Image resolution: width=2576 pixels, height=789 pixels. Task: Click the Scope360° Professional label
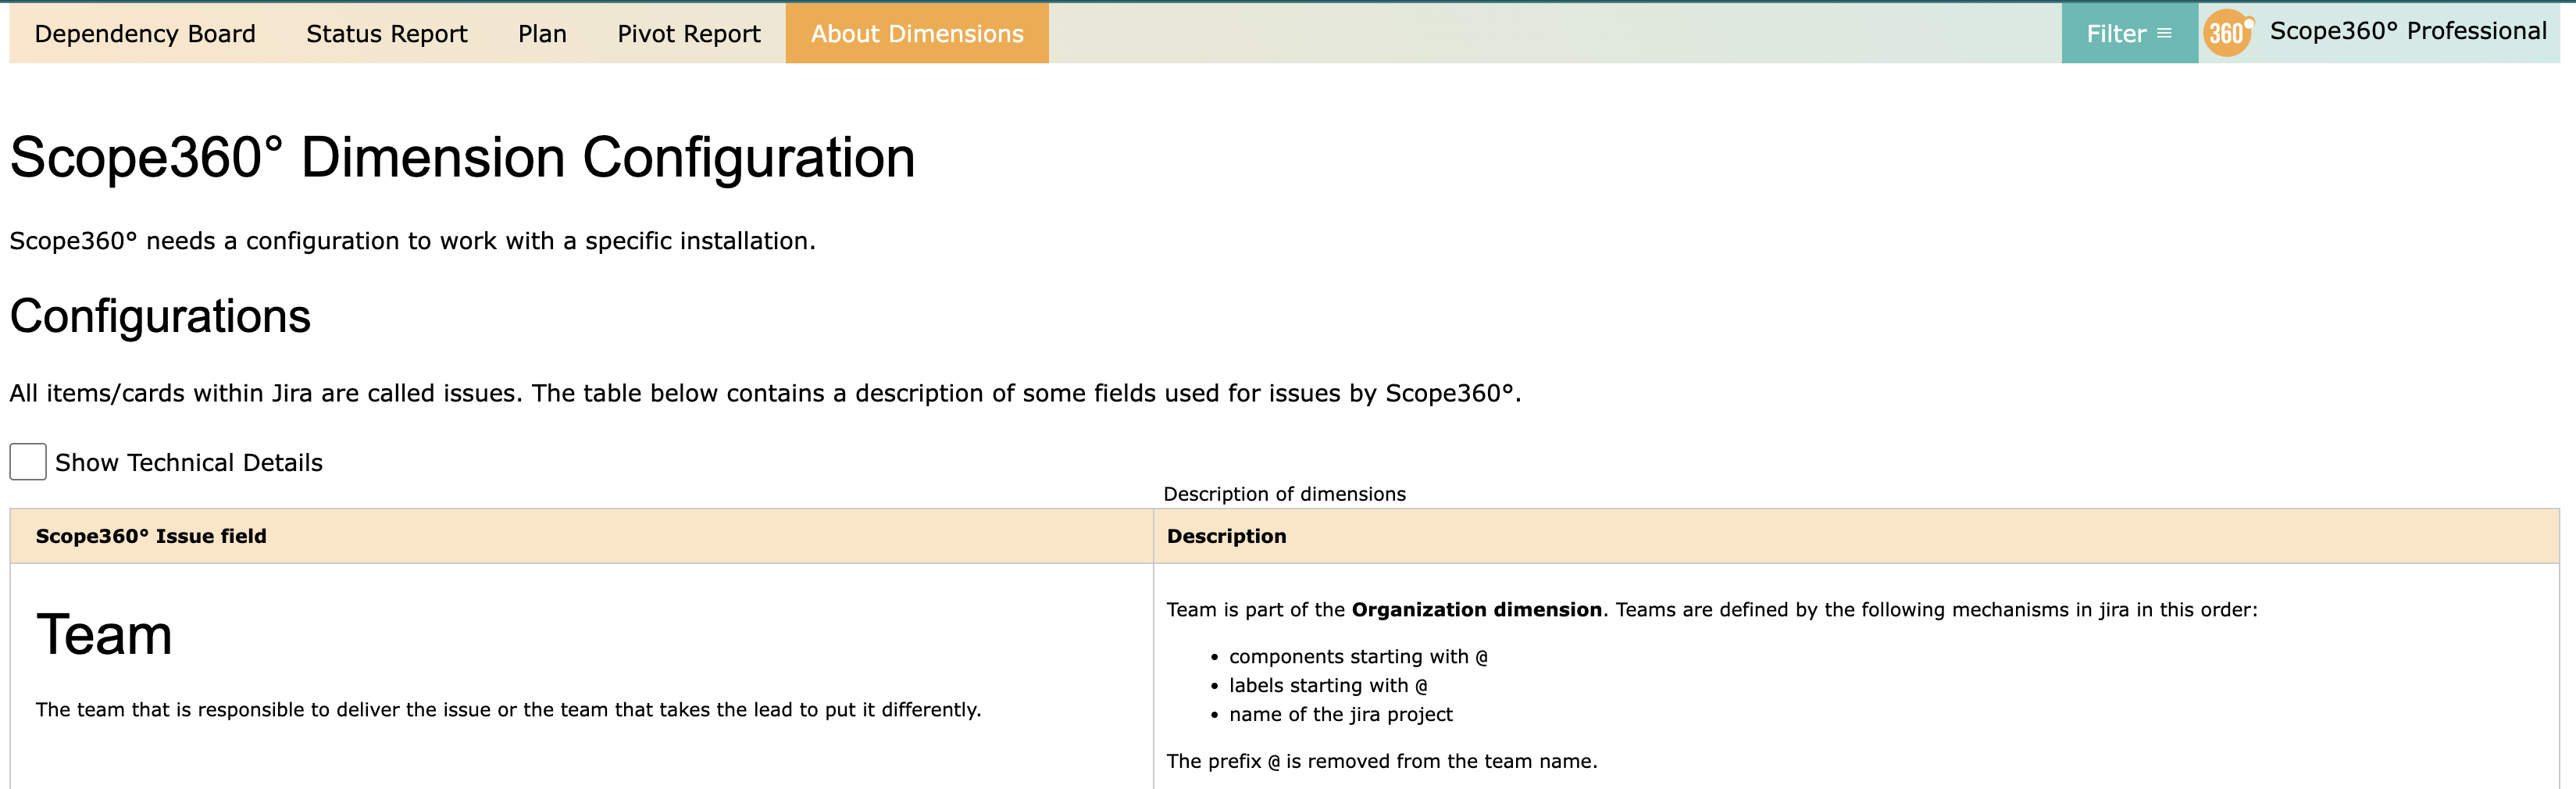pos(2408,31)
